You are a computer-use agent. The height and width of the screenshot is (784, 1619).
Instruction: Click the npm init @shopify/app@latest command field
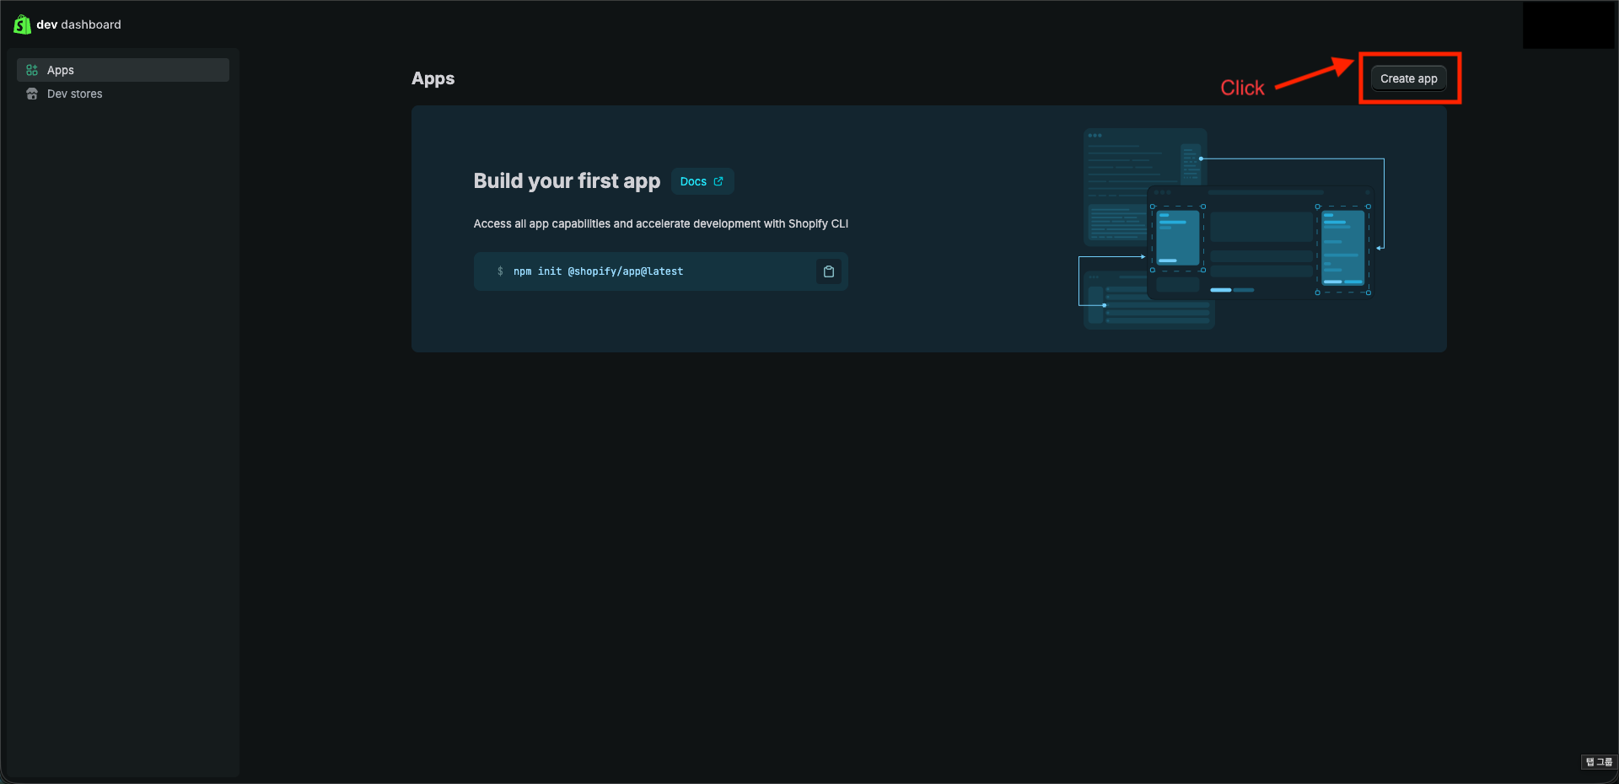pos(600,271)
